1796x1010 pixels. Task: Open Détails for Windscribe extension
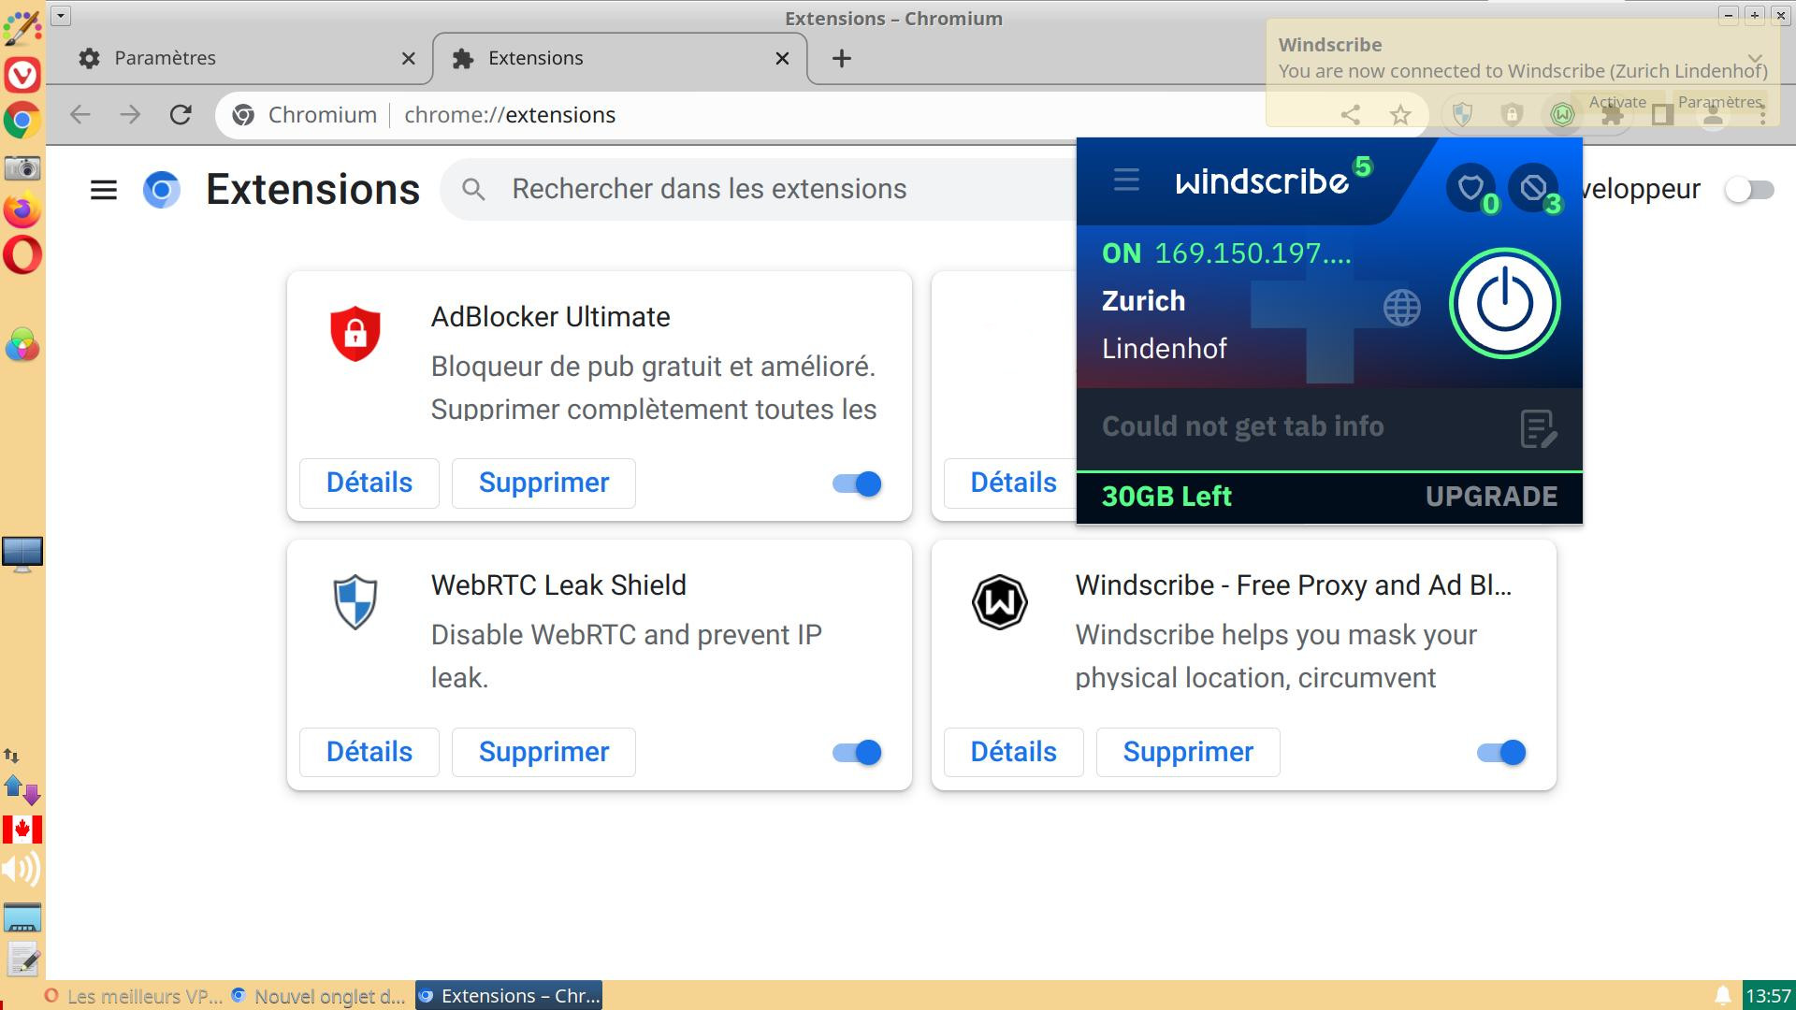(x=1014, y=753)
